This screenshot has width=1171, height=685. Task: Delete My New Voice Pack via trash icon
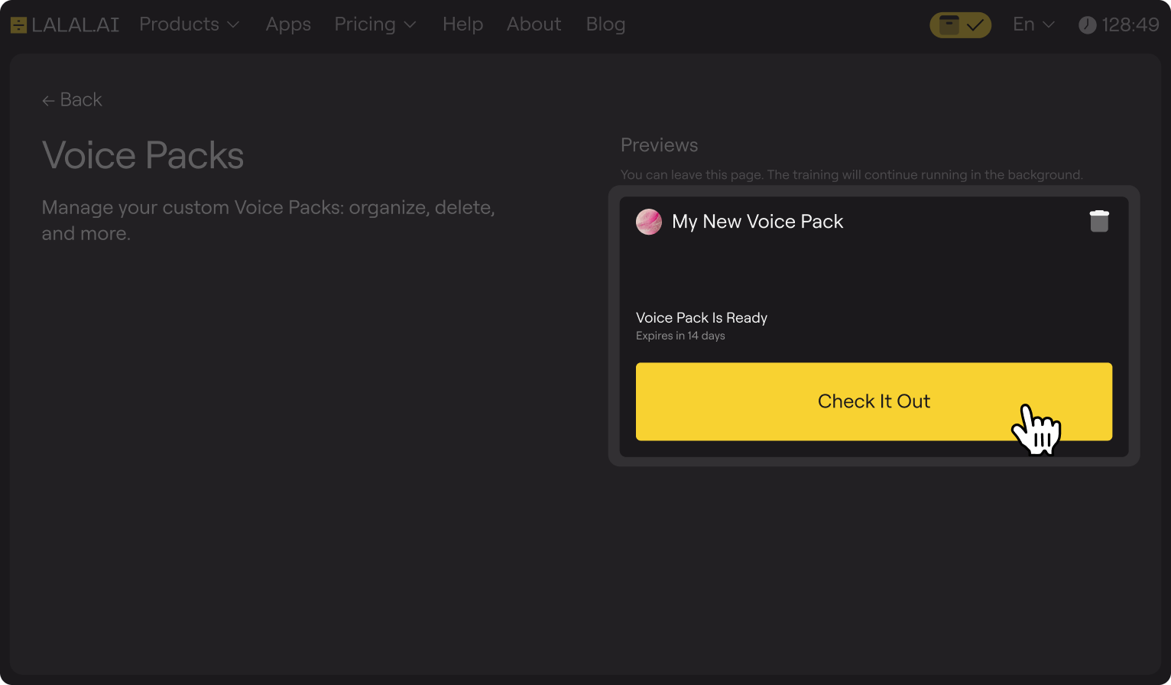[1099, 221]
